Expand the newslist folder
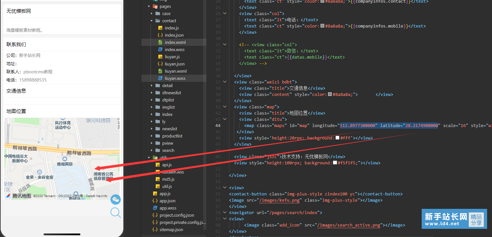Screen dimensions: 492x237 pyautogui.click(x=152, y=129)
